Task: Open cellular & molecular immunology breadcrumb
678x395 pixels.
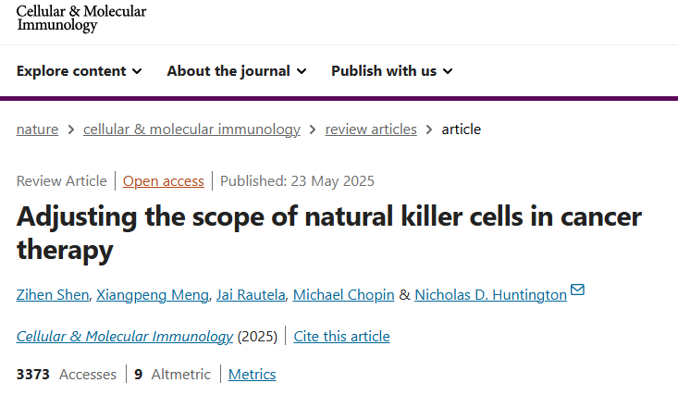Action: point(191,130)
